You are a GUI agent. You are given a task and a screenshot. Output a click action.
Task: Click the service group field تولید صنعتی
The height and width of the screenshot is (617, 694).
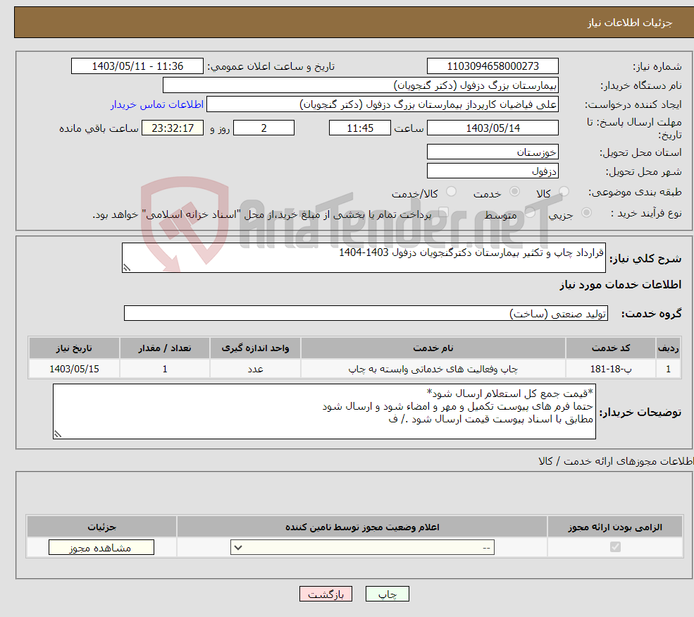click(366, 313)
